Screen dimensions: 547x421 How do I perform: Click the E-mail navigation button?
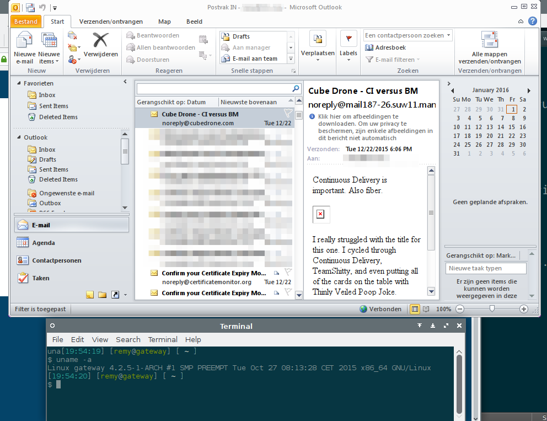point(72,225)
